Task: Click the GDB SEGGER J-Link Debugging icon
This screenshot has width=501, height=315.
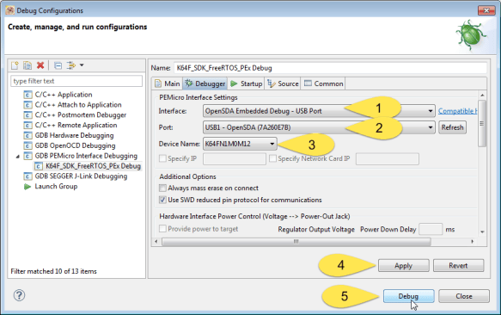Action: point(27,176)
